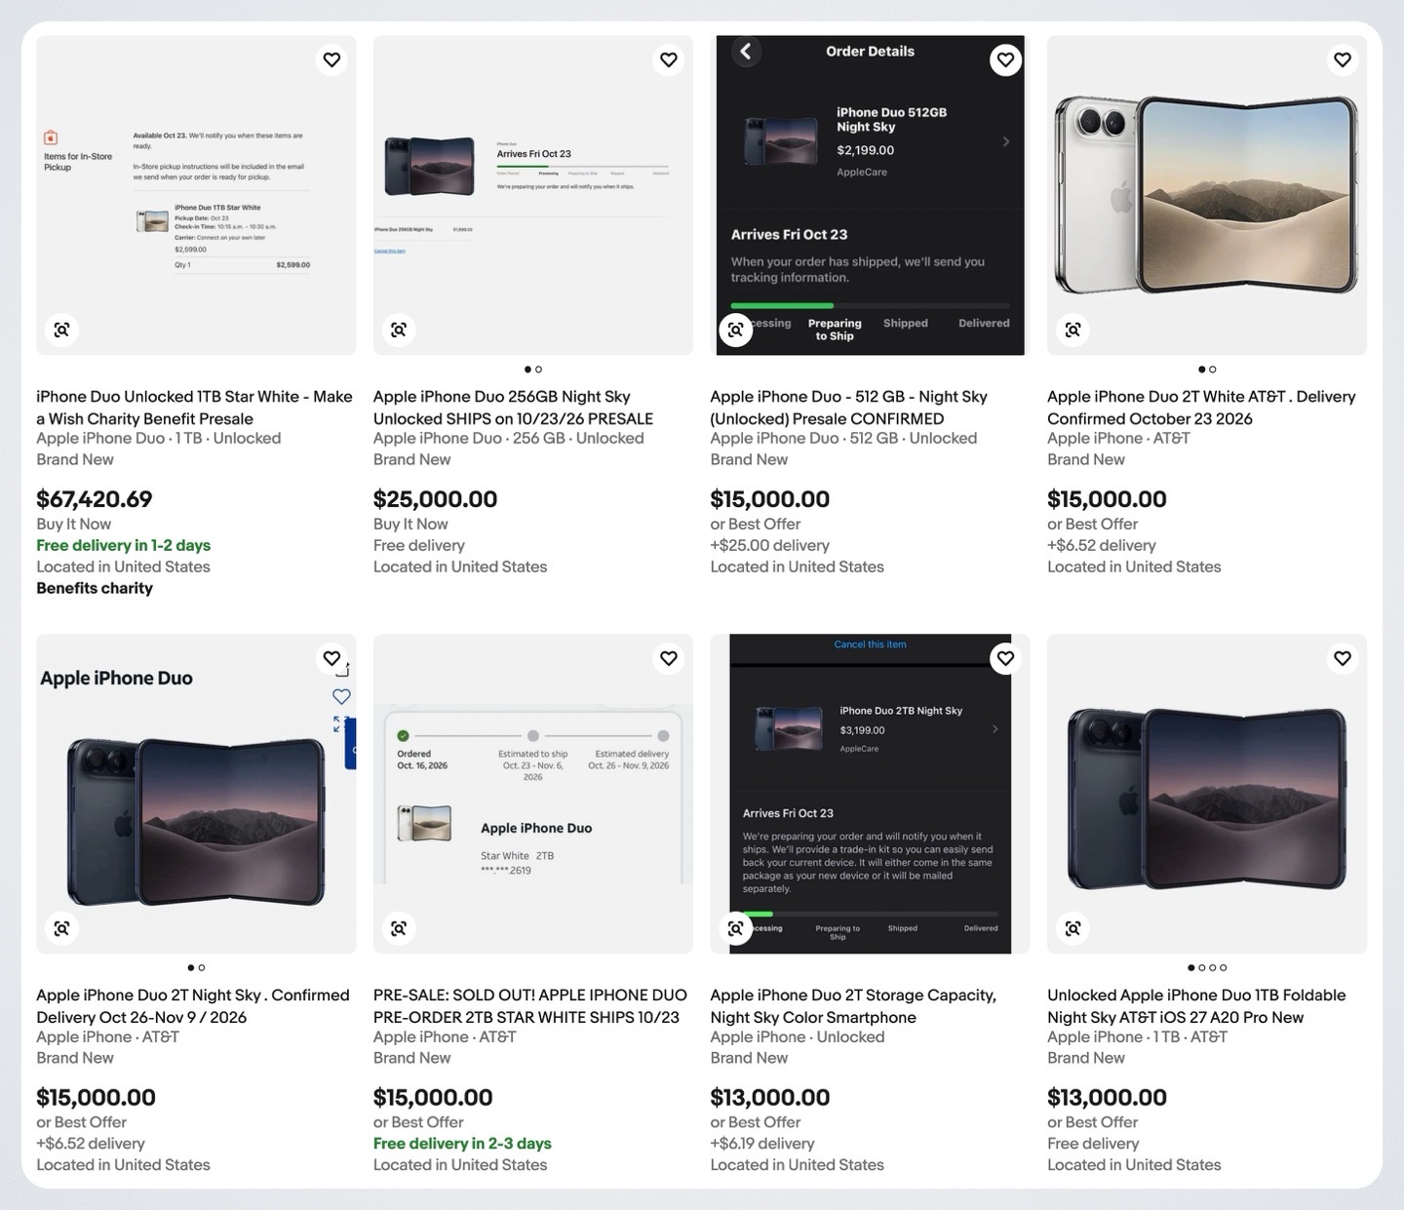
Task: Show second photo dot of 256GB Night Sky listing
Action: tap(539, 370)
